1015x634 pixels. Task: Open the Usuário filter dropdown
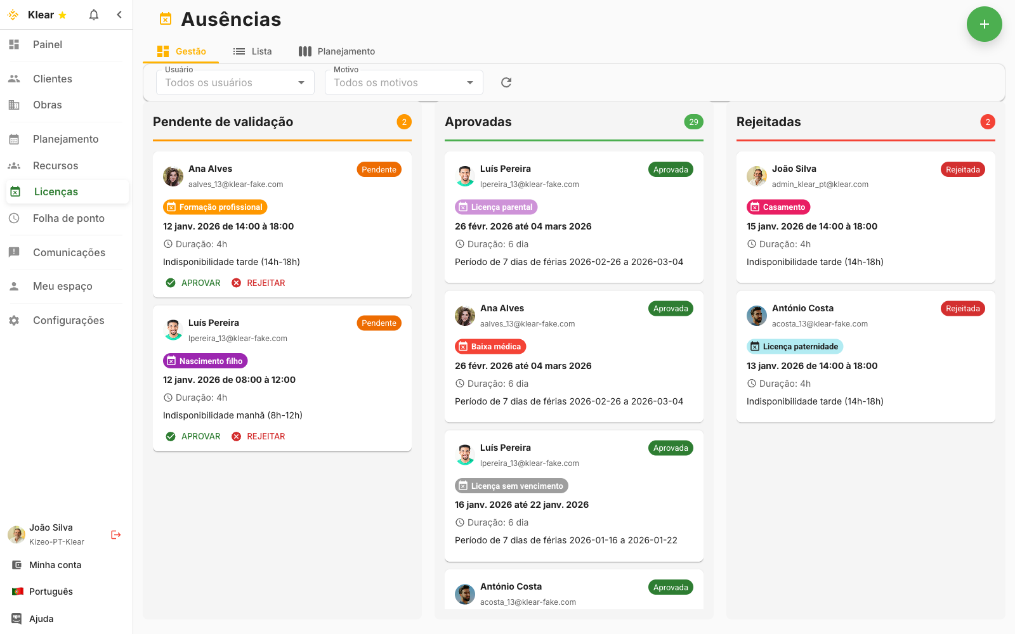click(235, 82)
